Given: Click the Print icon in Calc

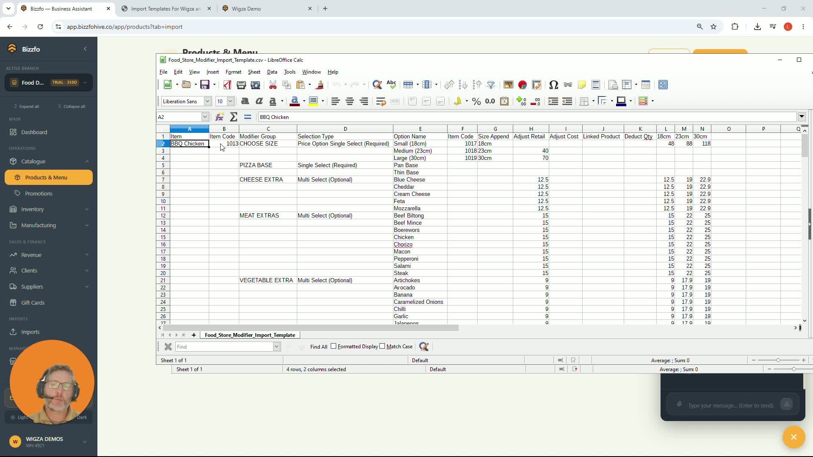Looking at the screenshot, I should pos(241,85).
